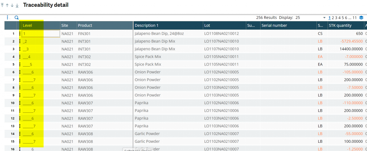Click the Product column header

point(85,25)
